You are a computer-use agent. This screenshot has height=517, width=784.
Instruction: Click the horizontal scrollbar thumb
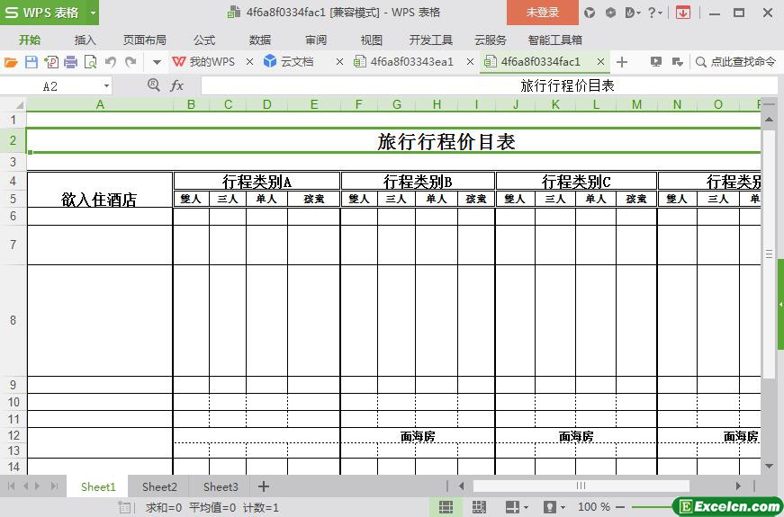tap(581, 486)
